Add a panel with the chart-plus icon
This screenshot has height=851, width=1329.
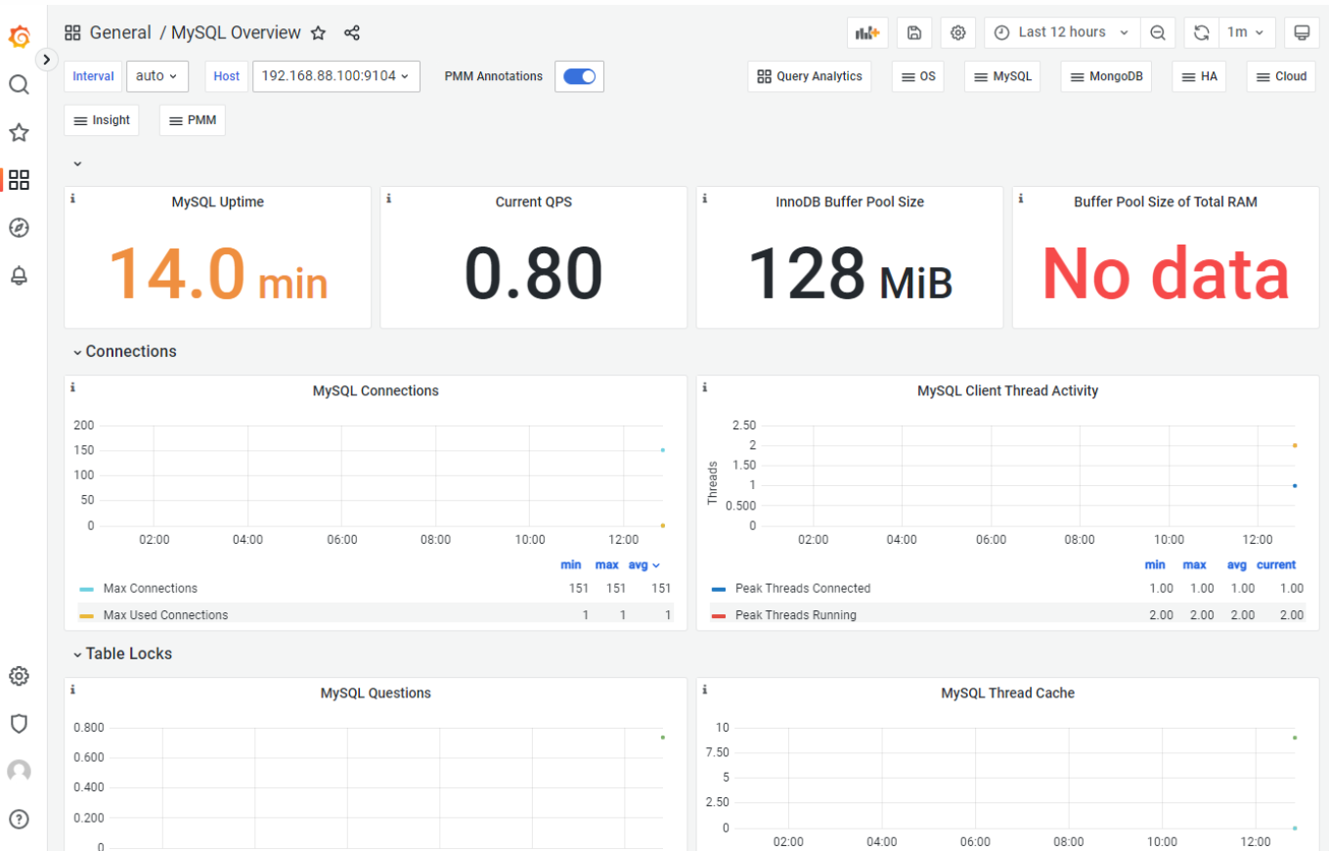pyautogui.click(x=867, y=32)
